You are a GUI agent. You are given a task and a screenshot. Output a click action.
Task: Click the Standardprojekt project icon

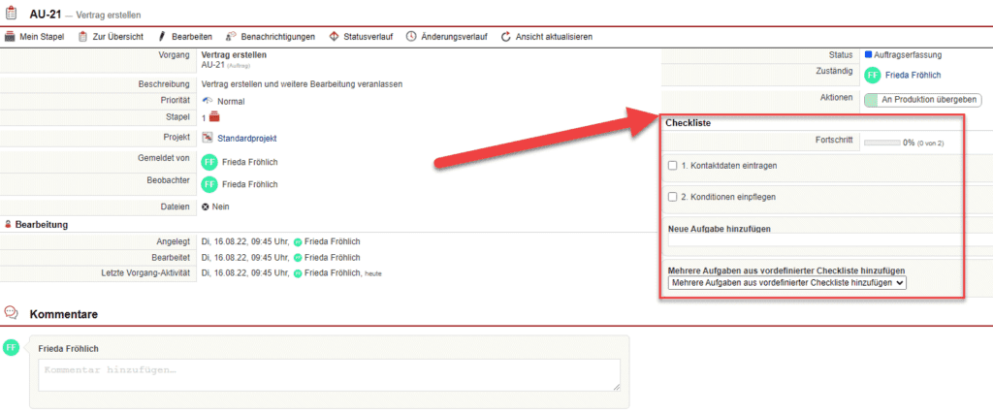coord(208,138)
